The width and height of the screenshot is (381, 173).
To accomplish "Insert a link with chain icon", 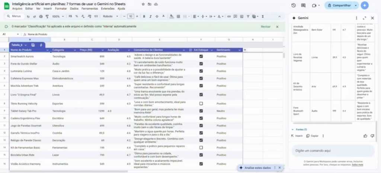I will click(229, 16).
